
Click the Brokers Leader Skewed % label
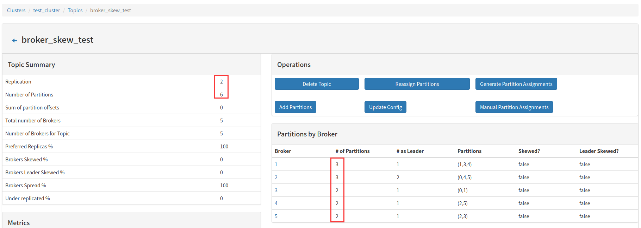click(35, 172)
